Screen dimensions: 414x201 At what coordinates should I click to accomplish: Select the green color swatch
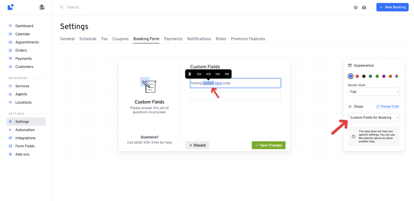coord(377,76)
